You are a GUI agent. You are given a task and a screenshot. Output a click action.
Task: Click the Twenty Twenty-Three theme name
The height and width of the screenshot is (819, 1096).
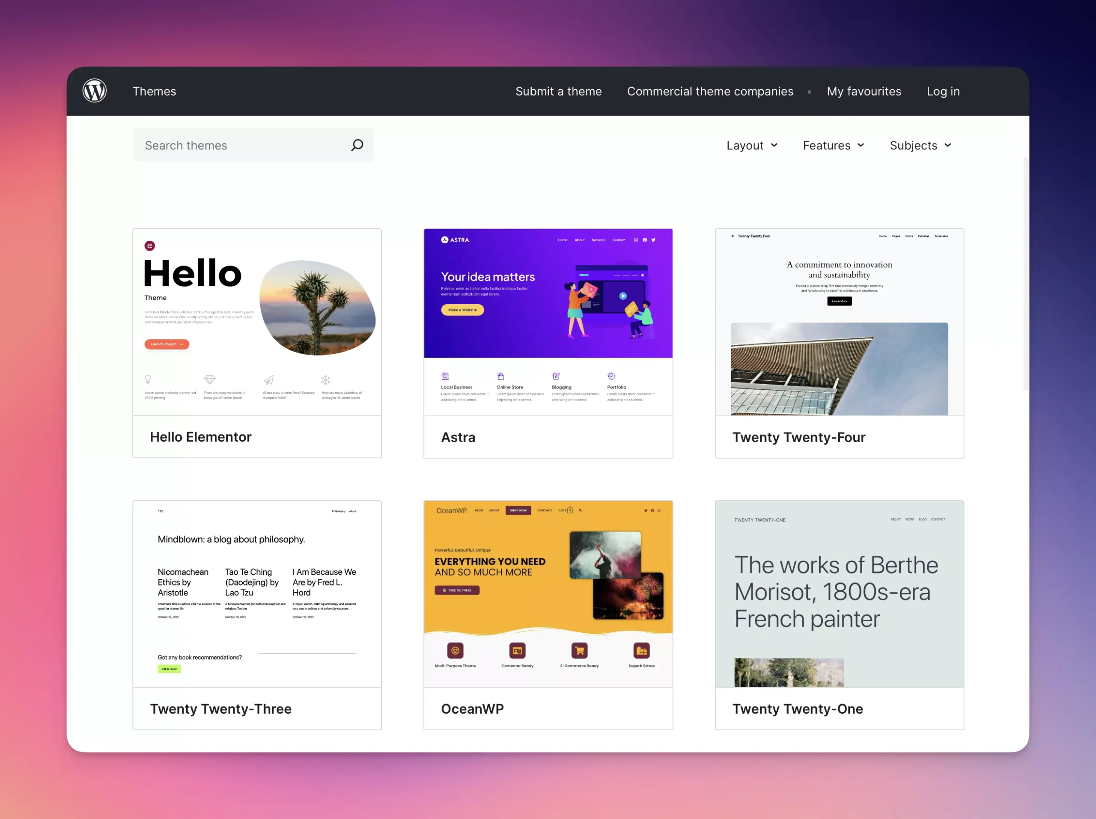[x=220, y=709]
